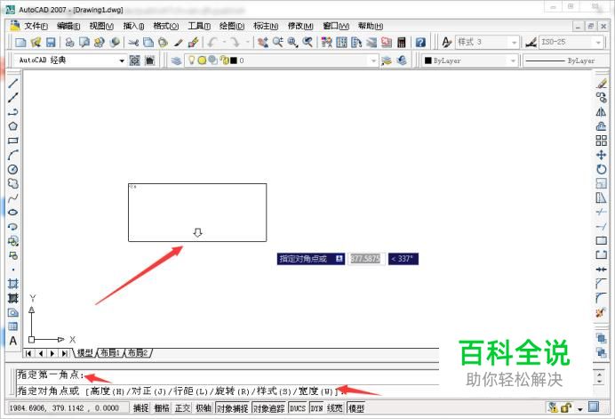
Task: Select the Explode tool
Action: pyautogui.click(x=602, y=312)
